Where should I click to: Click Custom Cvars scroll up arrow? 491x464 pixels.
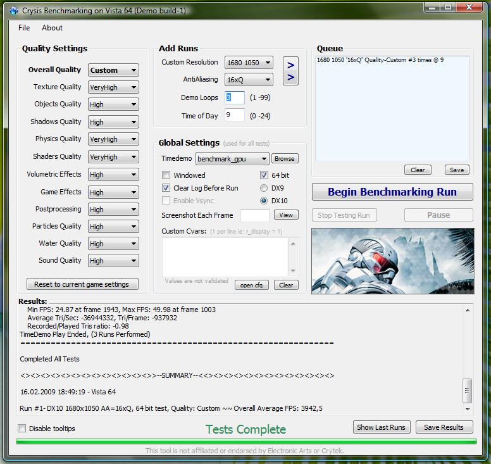293,244
